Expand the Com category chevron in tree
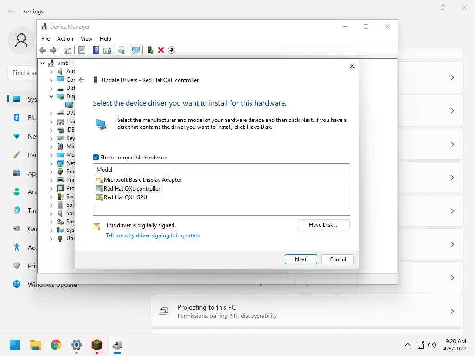Image resolution: width=475 pixels, height=356 pixels. tap(51, 80)
